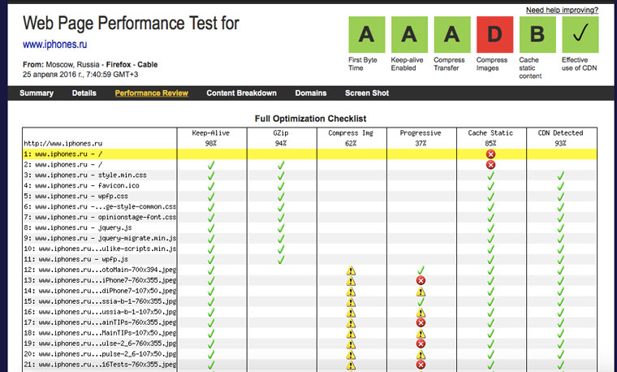Open the Summary tab
Screen dimensions: 617x372
[x=37, y=93]
